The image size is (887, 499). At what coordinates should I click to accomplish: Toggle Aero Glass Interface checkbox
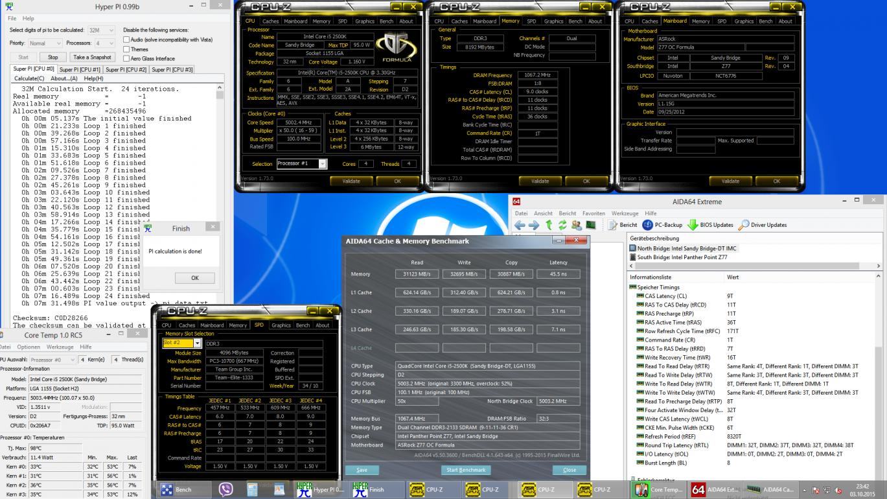(x=127, y=58)
